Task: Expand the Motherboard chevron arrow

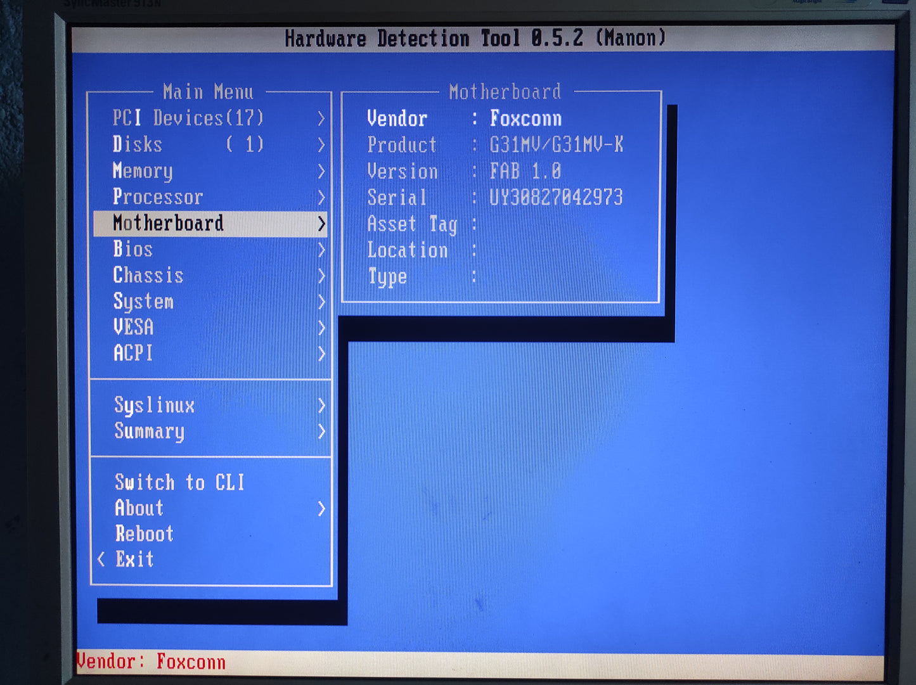Action: tap(322, 224)
